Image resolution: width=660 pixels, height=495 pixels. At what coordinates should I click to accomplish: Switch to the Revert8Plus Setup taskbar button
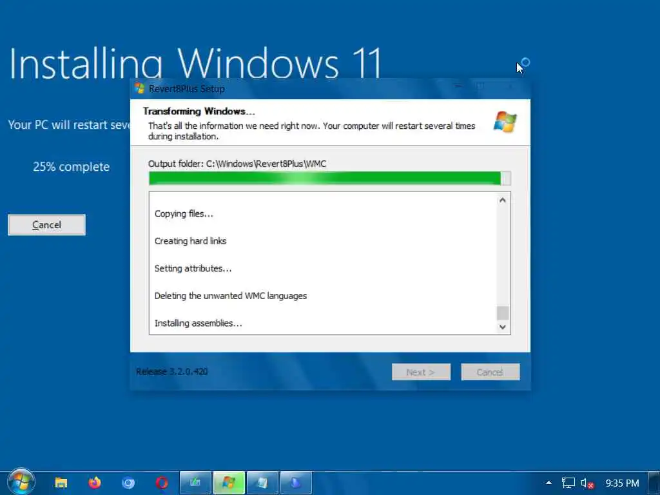[x=229, y=483]
